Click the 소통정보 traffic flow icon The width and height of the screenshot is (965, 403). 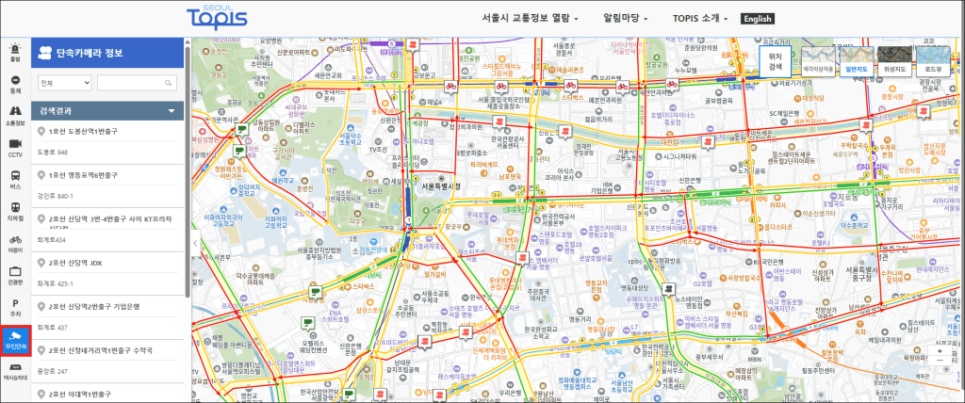coord(14,116)
